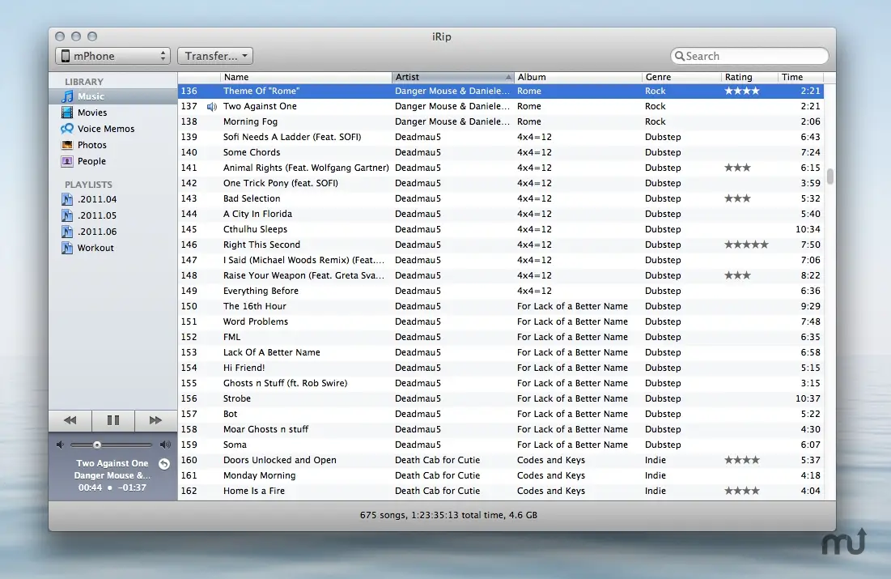
Task: Click the Music note icon
Action: pos(67,96)
